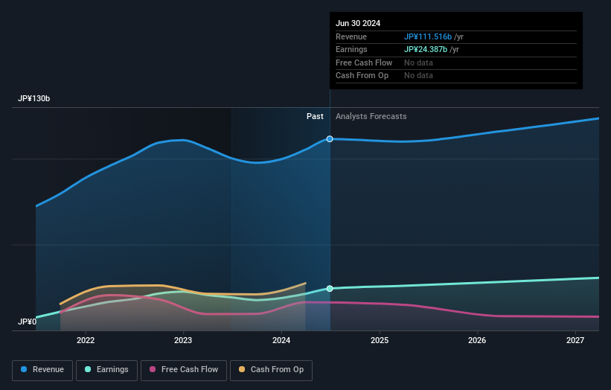Click the 2025 x-axis label
Image resolution: width=611 pixels, height=390 pixels.
(x=380, y=341)
